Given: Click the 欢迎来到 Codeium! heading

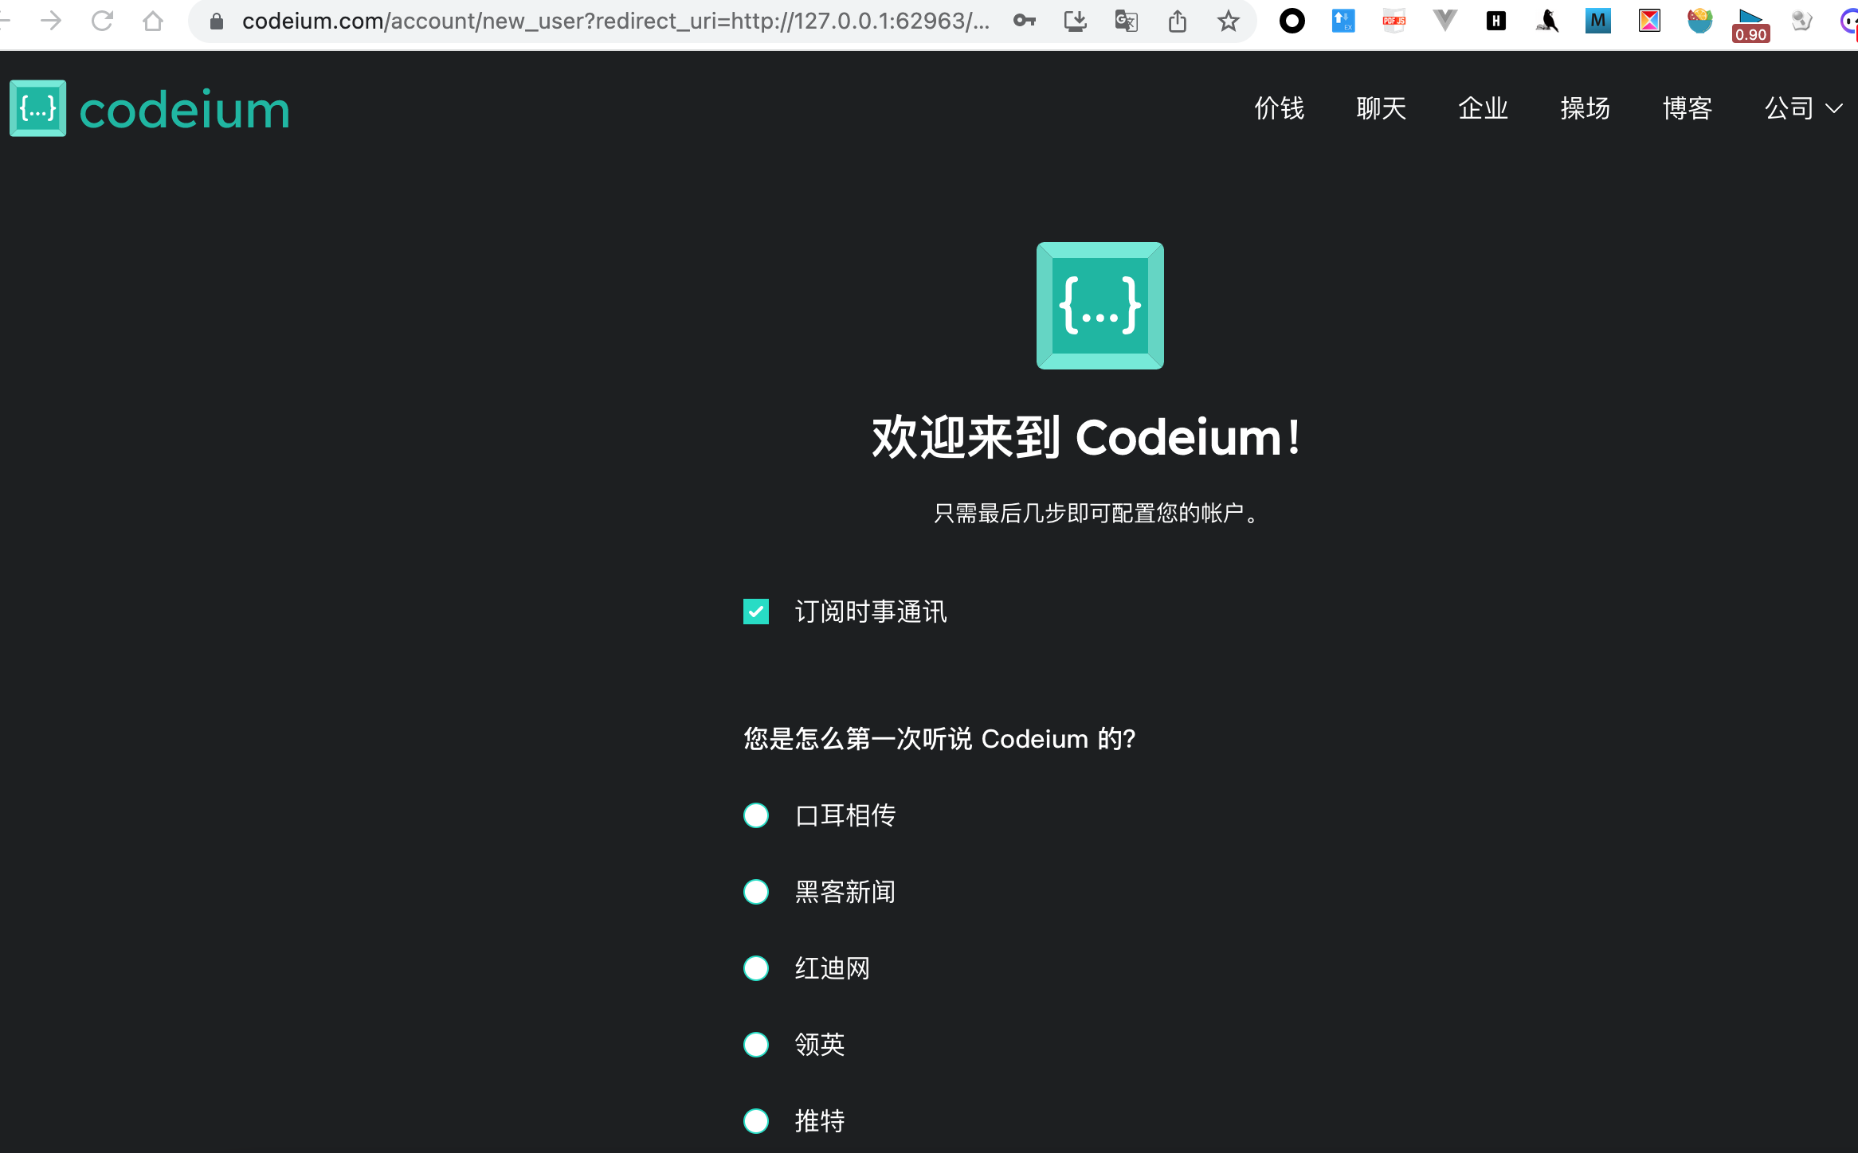Looking at the screenshot, I should (1088, 437).
